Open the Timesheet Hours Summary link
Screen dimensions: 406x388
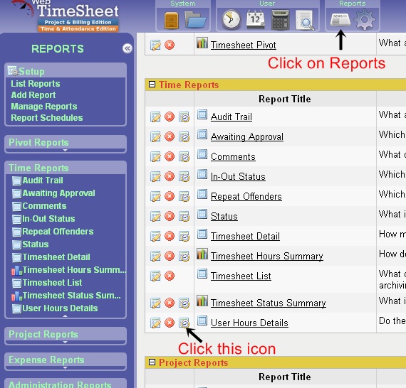point(266,256)
